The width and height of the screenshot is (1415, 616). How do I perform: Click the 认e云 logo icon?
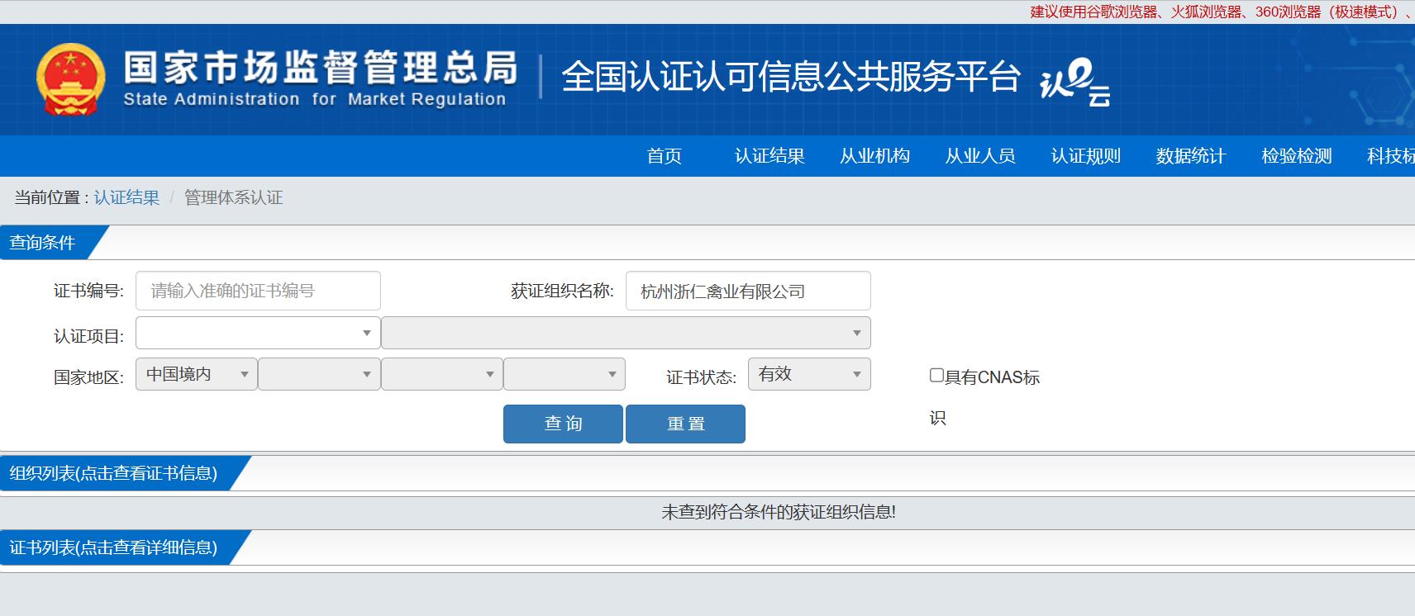coord(1074,83)
